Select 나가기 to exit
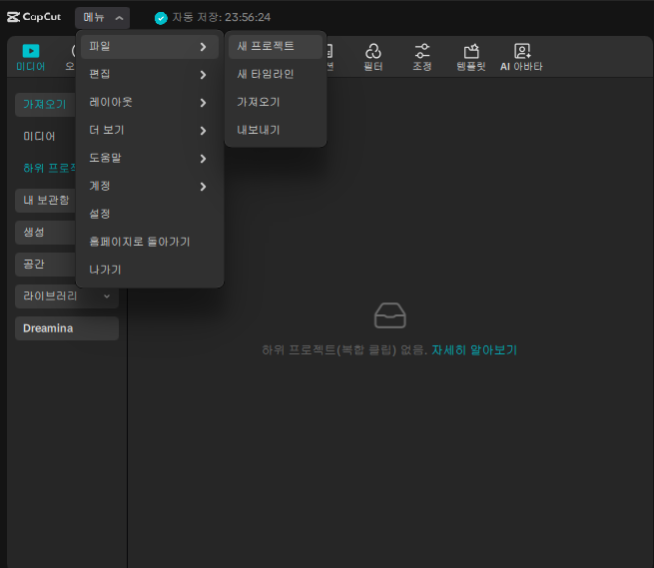 (x=150, y=270)
